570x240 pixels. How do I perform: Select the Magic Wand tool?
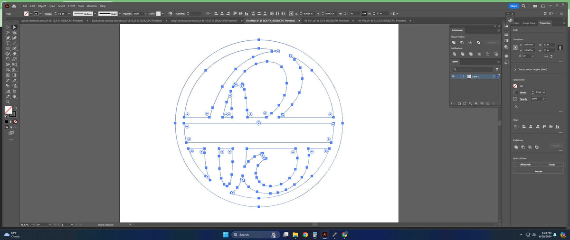coord(8,32)
